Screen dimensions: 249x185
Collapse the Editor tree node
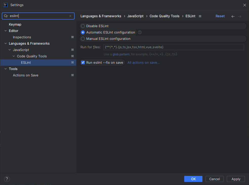(x=6, y=31)
